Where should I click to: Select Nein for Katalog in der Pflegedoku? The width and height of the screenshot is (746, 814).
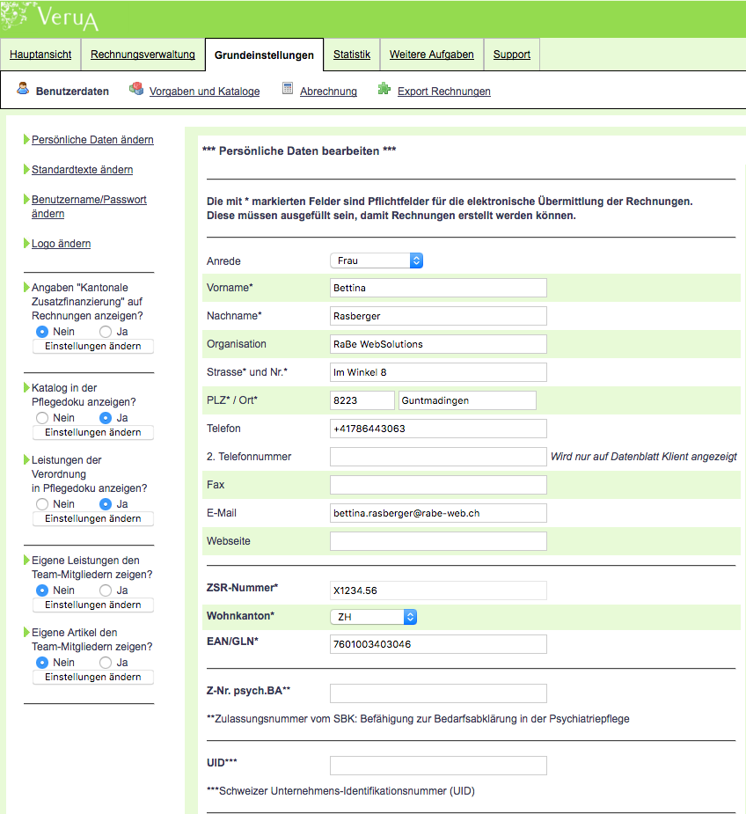click(x=42, y=418)
